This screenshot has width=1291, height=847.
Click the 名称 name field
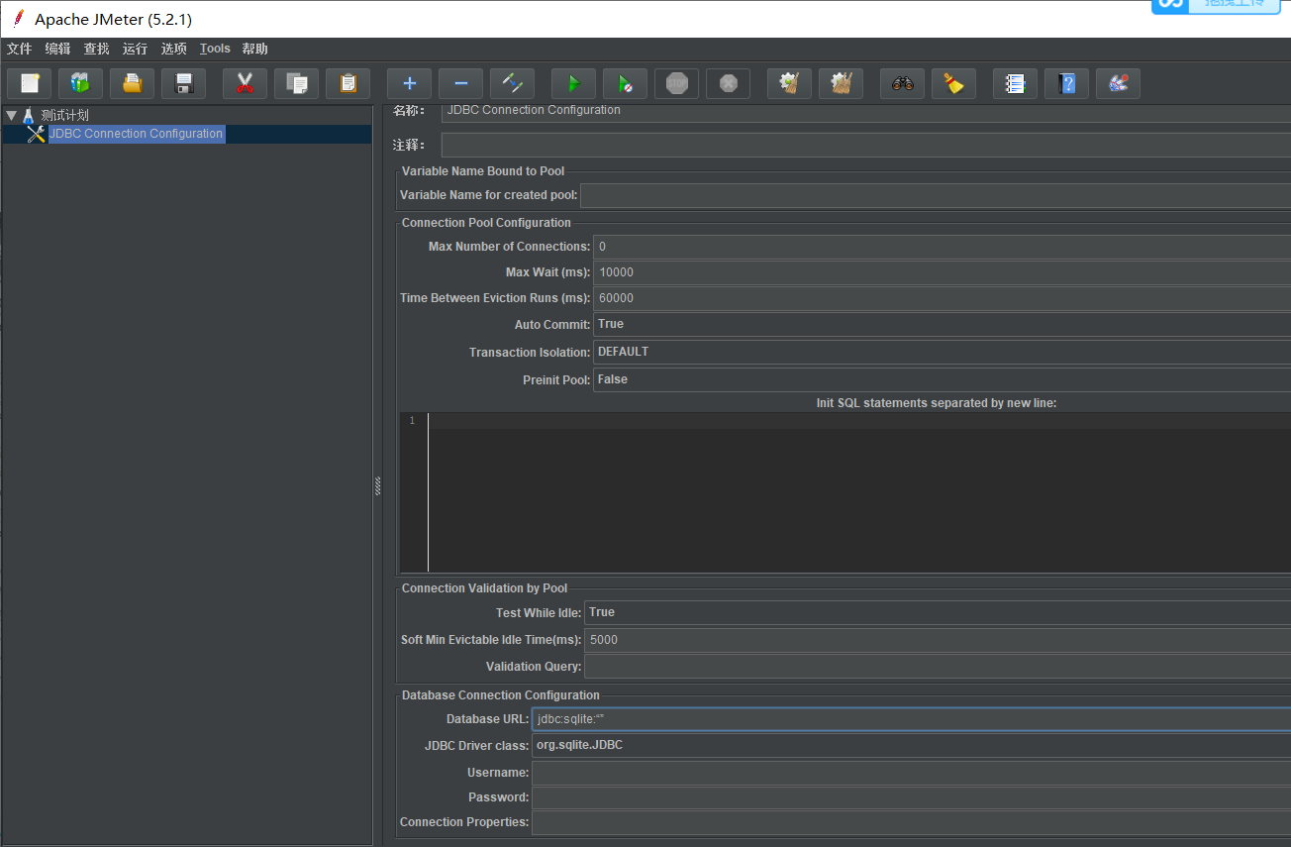(866, 111)
